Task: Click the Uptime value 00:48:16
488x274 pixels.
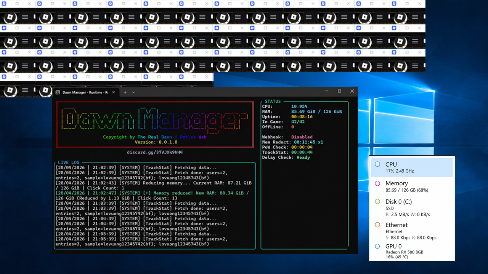Action: tap(302, 117)
